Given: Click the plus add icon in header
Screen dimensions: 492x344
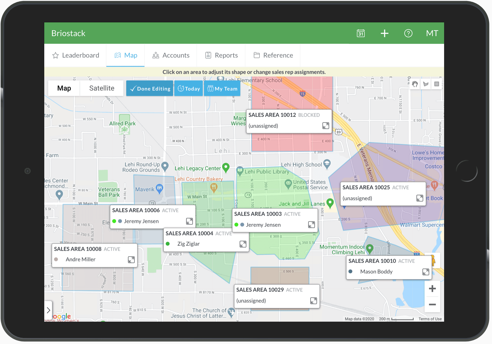Looking at the screenshot, I should point(384,33).
